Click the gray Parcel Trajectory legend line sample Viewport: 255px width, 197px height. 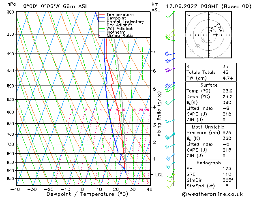(102, 21)
